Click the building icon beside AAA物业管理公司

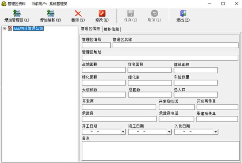[x=10, y=29]
